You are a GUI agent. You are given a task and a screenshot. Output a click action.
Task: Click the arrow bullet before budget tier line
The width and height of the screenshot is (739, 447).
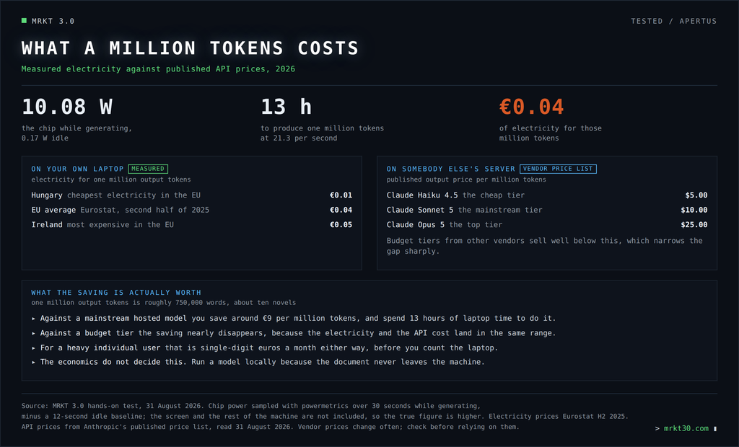pyautogui.click(x=33, y=334)
